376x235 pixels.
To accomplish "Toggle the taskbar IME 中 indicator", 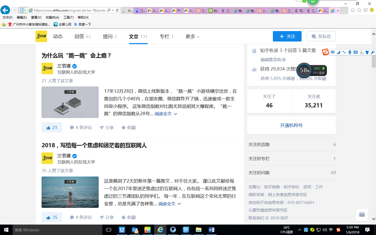I will point(331,230).
